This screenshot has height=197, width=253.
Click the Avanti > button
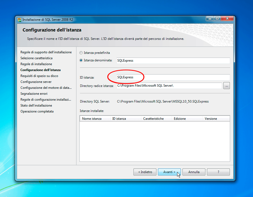(x=169, y=172)
